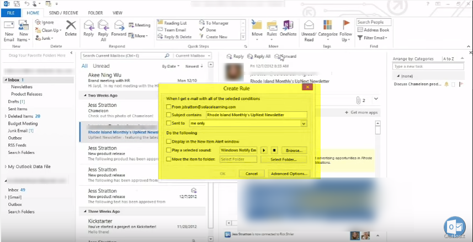Tick the From jstratton@solacelearning.com checkbox
The image size is (473, 242).
click(169, 107)
